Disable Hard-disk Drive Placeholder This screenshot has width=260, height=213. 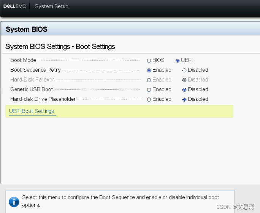click(x=184, y=99)
